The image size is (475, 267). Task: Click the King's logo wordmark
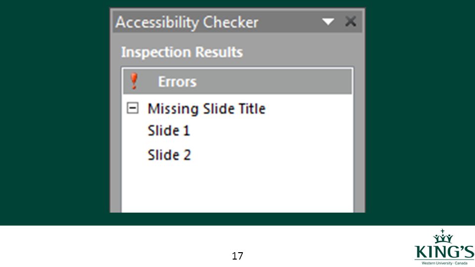(444, 252)
